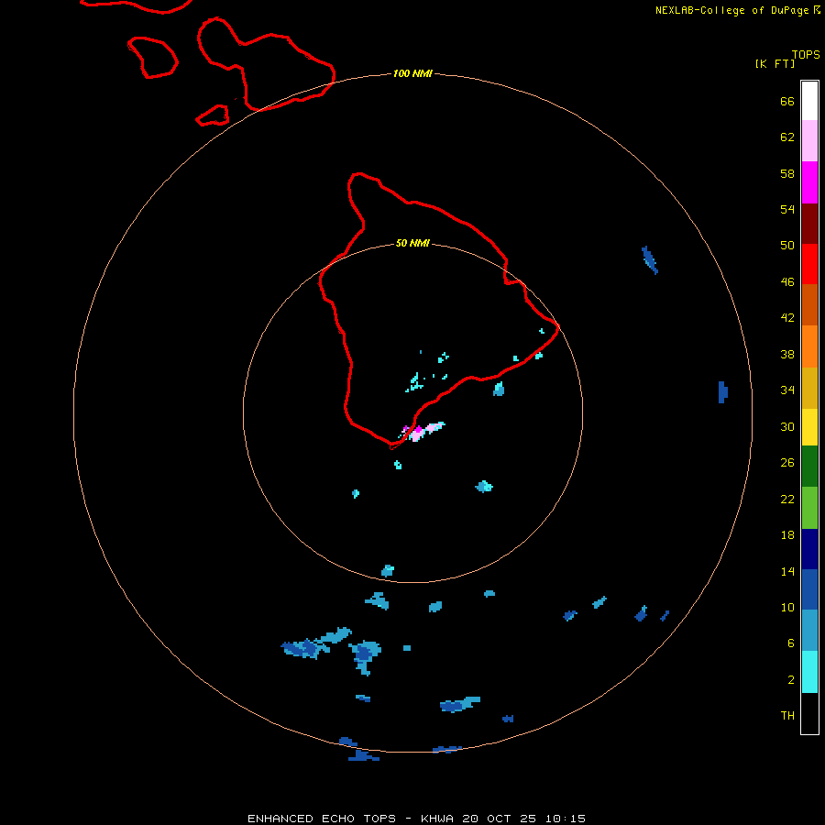Screen dimensions: 825x825
Task: Click the black TH threshold swatch
Action: point(809,713)
